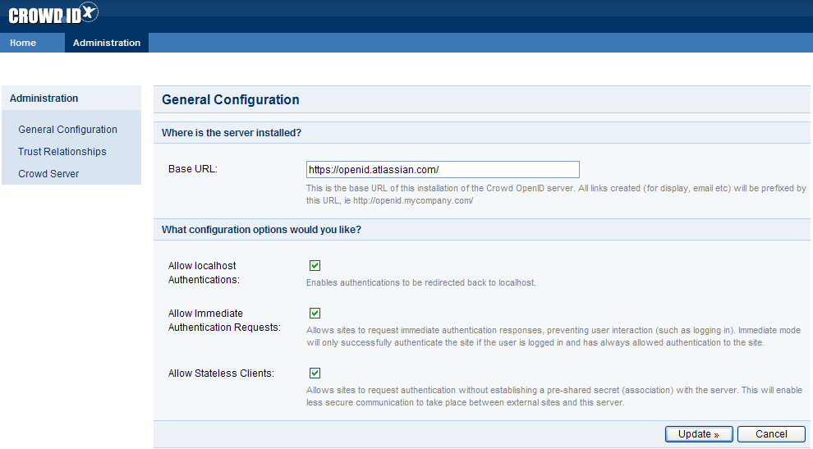Screen dimensions: 813x449
Task: Click the Allow localhost Authentications label
Action: [204, 273]
